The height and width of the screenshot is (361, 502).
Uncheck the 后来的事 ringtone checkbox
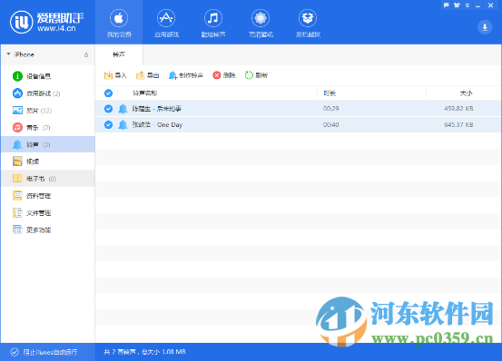point(109,109)
